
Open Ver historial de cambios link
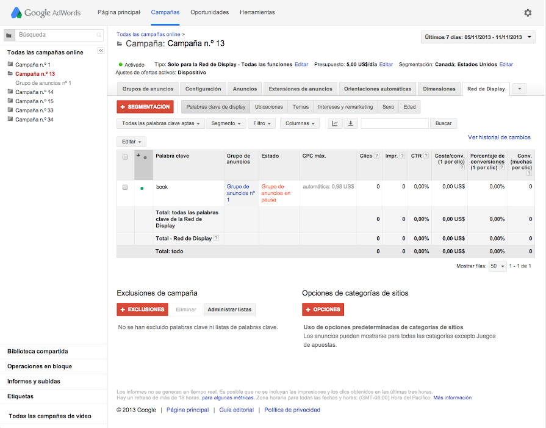pyautogui.click(x=499, y=137)
